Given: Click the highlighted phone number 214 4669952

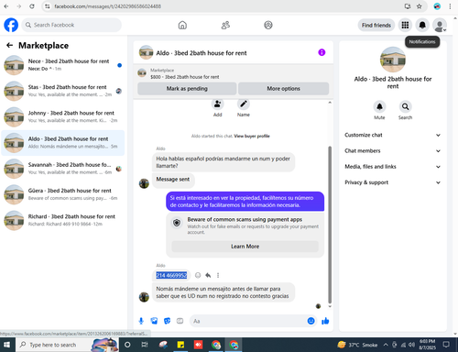Looking at the screenshot, I should pyautogui.click(x=171, y=275).
